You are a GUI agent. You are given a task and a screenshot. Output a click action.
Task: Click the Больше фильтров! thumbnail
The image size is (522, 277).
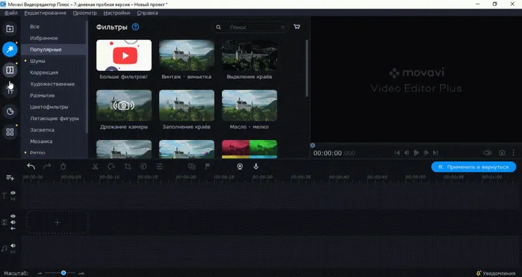pos(124,55)
